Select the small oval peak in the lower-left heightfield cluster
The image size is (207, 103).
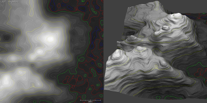[x=20, y=72]
